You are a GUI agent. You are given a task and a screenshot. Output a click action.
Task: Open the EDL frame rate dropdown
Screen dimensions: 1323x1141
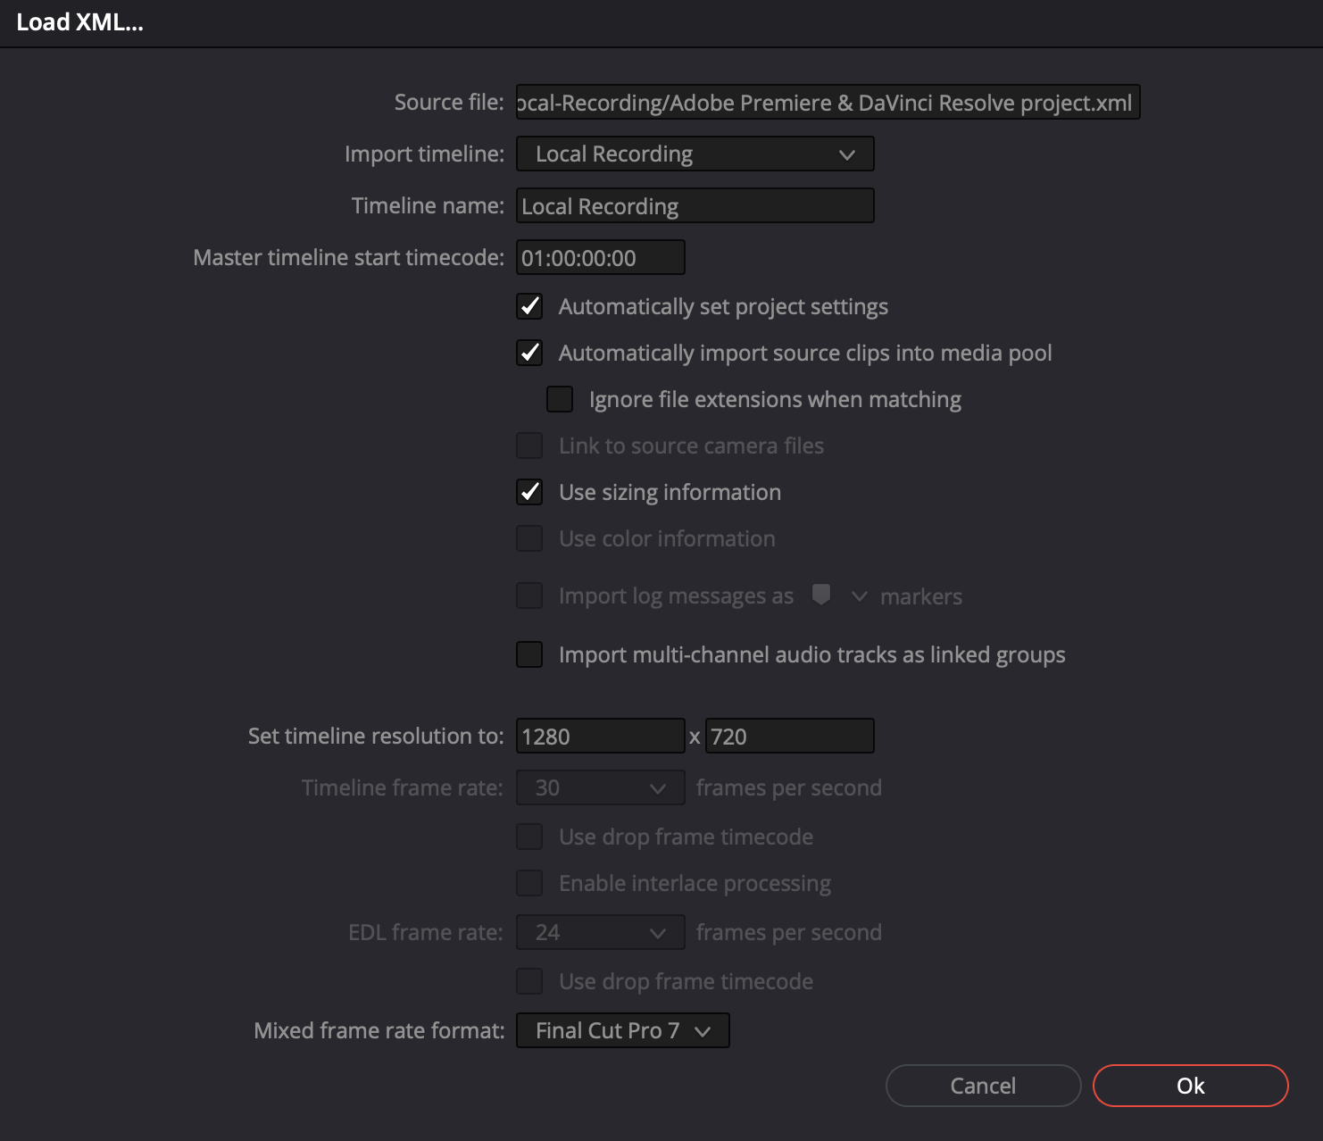[x=600, y=932]
